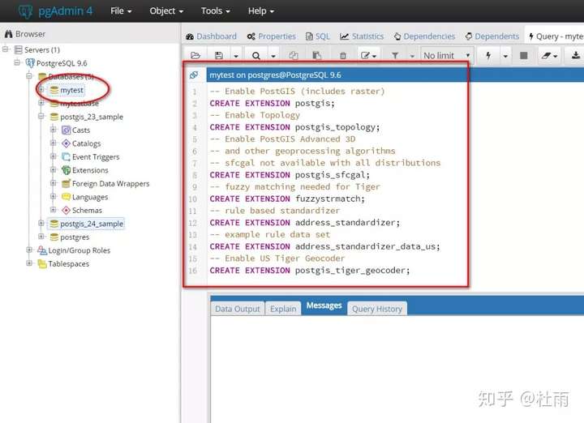
Task: Open the File menu
Action: click(121, 11)
